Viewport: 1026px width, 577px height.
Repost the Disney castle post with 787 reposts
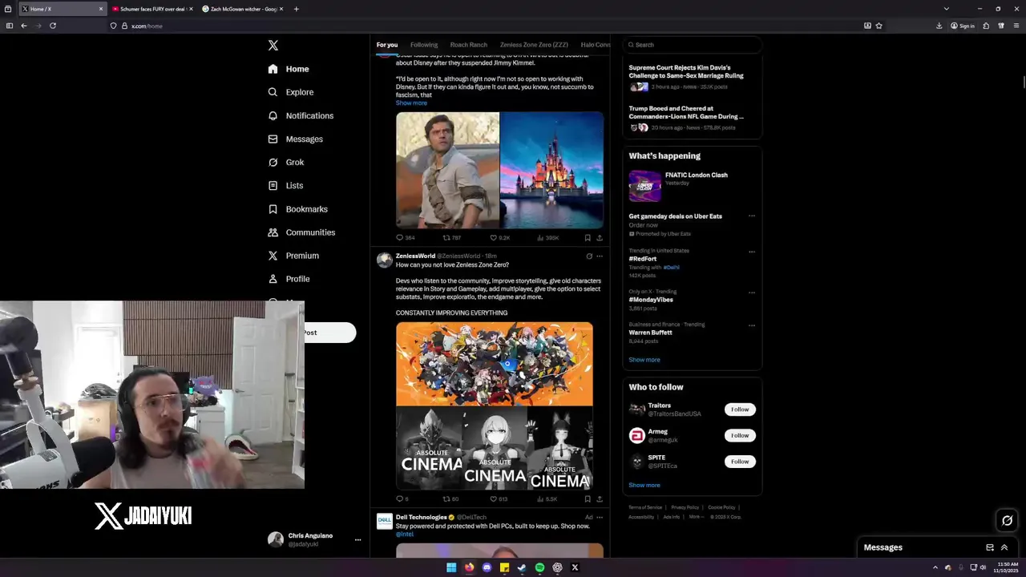coord(446,238)
